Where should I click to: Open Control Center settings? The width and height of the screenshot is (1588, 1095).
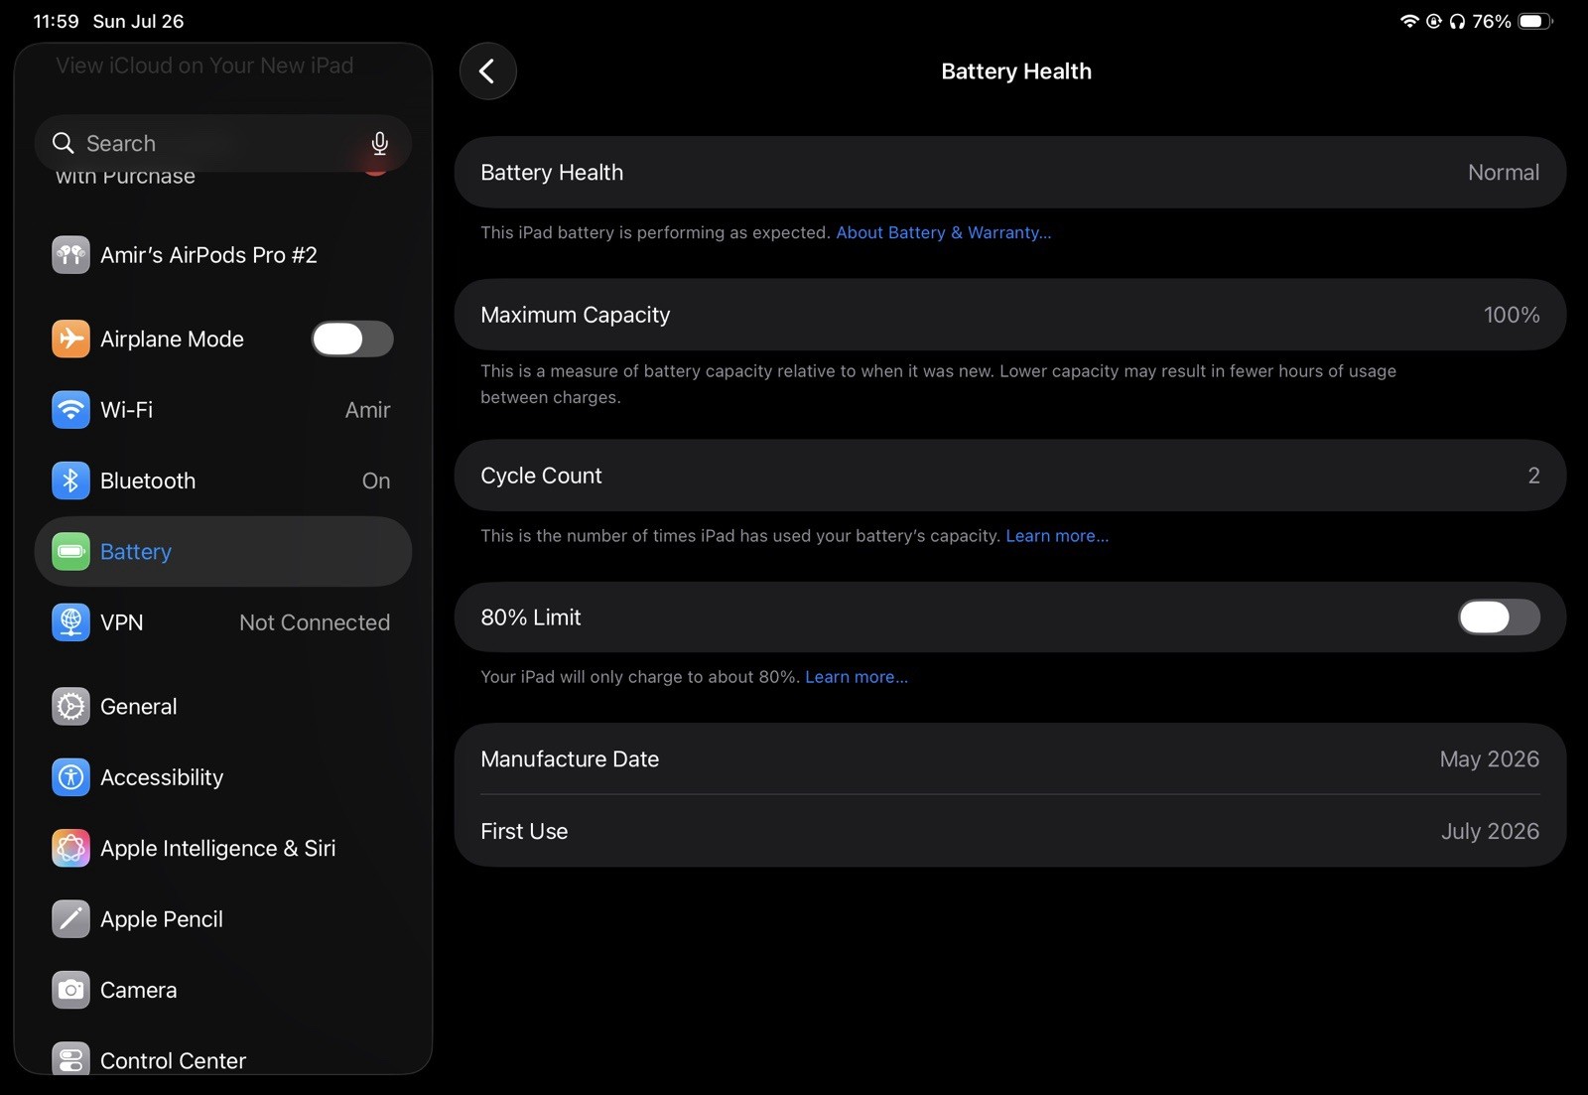(x=222, y=1060)
